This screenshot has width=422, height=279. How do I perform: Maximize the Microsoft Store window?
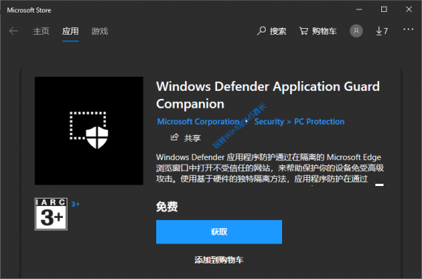click(384, 10)
